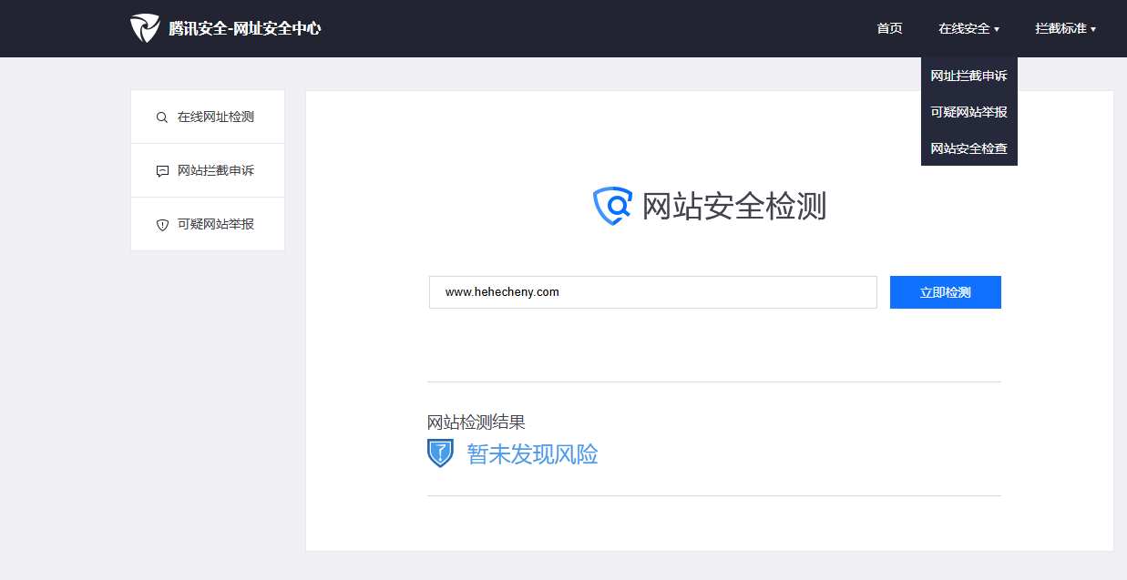Open 在线网址检测 in the sidebar

click(208, 117)
